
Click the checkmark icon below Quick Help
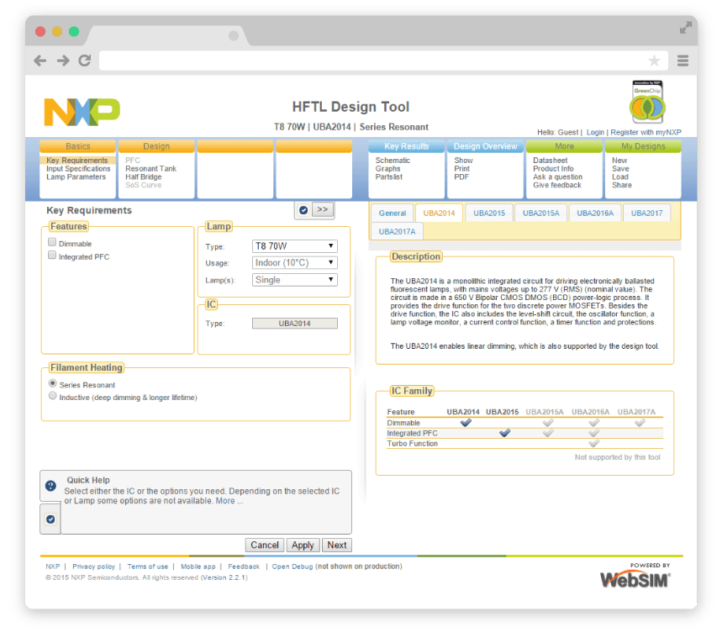point(50,519)
